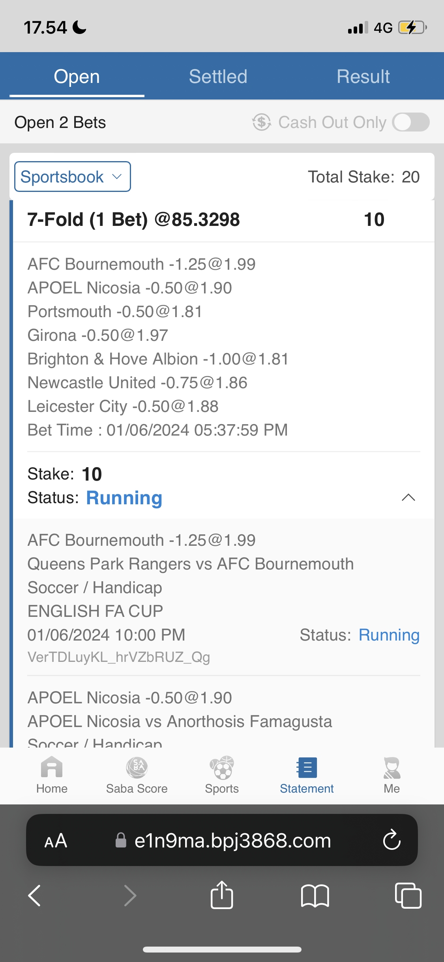444x962 pixels.
Task: Tap the Cash Out Only dollar icon
Action: (x=262, y=122)
